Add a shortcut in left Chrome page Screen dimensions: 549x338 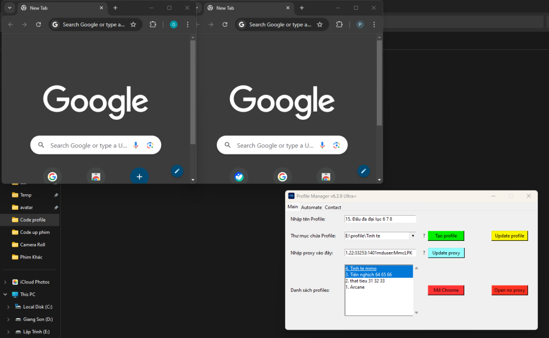(139, 177)
